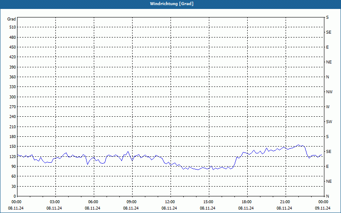341x213 pixels.
Task: Select the "09:00" time label
Action: coord(131,202)
